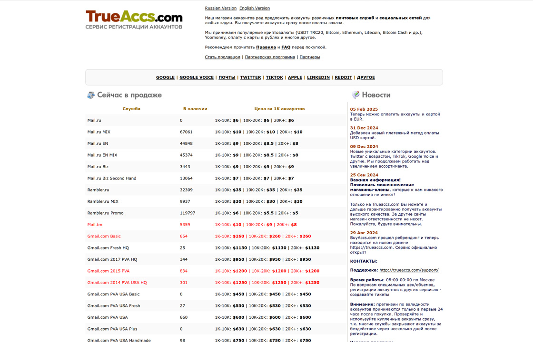The width and height of the screenshot is (533, 342).
Task: Click the Rambler.ru $35 price text
Action: (259, 190)
